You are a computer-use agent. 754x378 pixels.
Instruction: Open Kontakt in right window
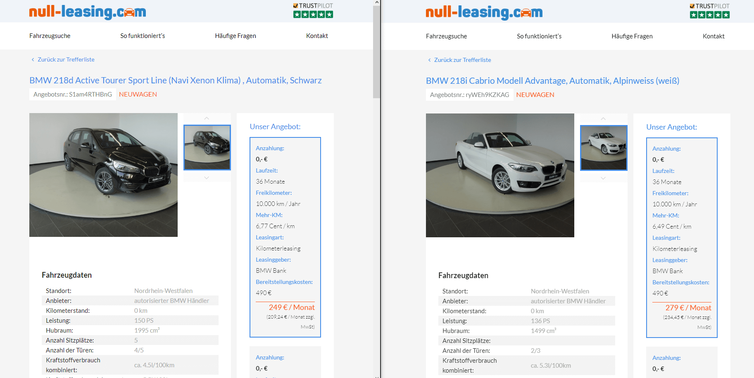(x=714, y=36)
